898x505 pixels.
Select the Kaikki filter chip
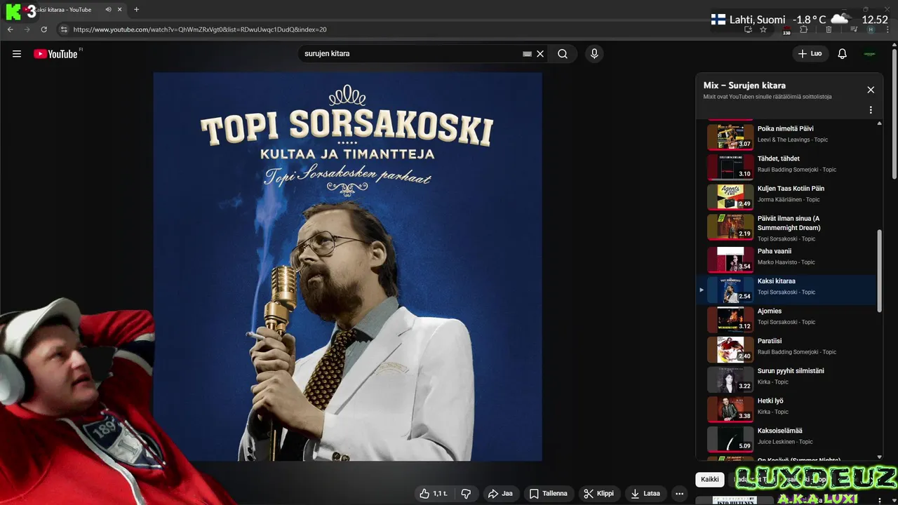pos(710,480)
